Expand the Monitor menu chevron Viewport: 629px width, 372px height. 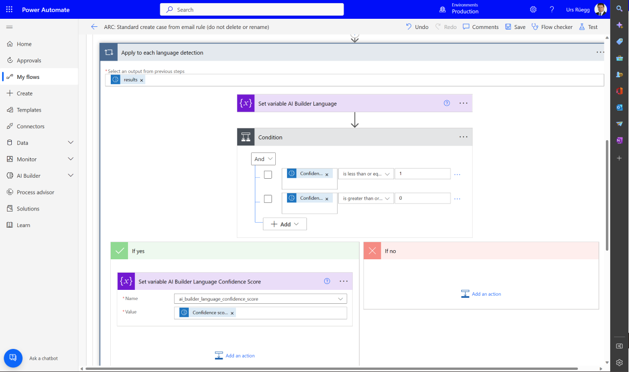(70, 159)
